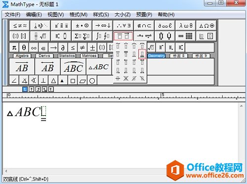247x184 pixels.
Task: Choose the double underbar template
Action: coord(142,54)
